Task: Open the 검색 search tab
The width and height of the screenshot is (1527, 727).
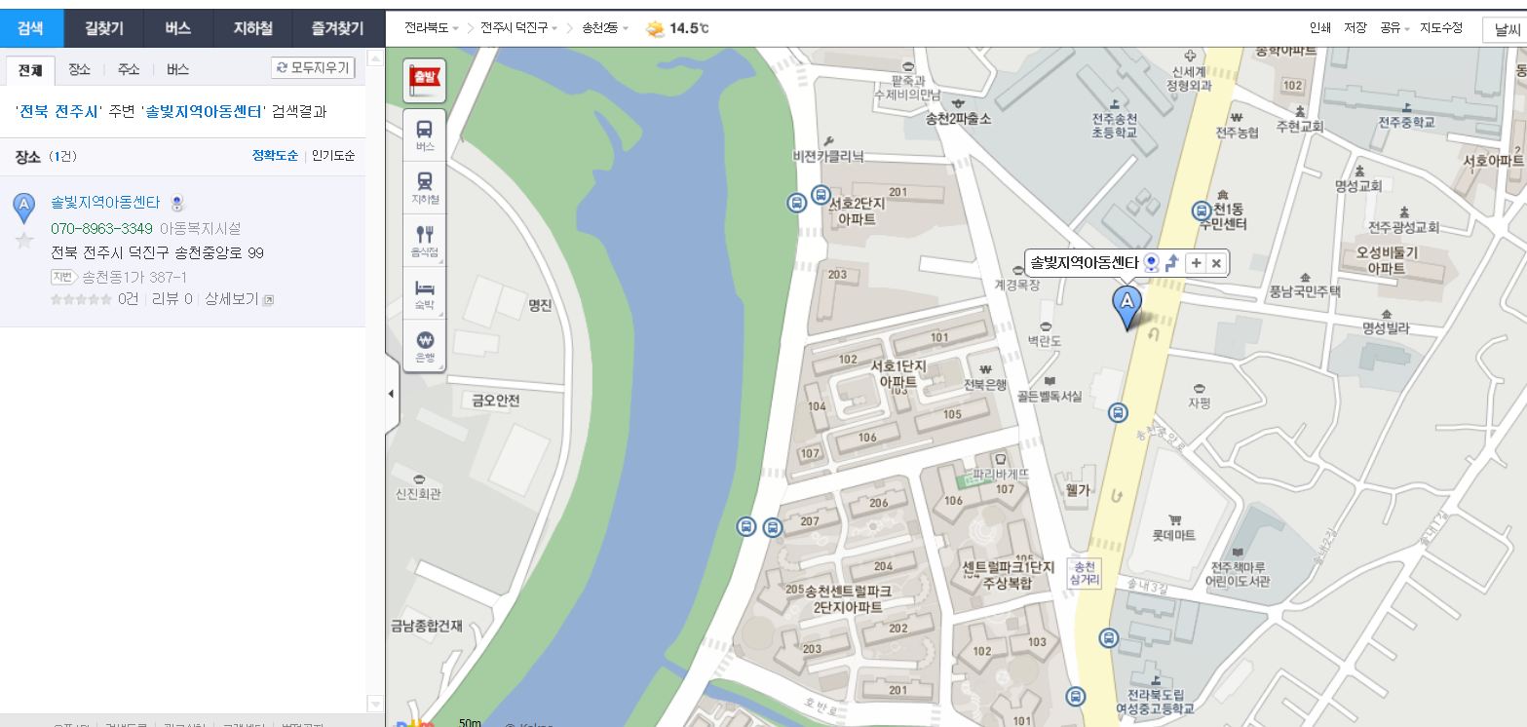Action: (x=30, y=28)
